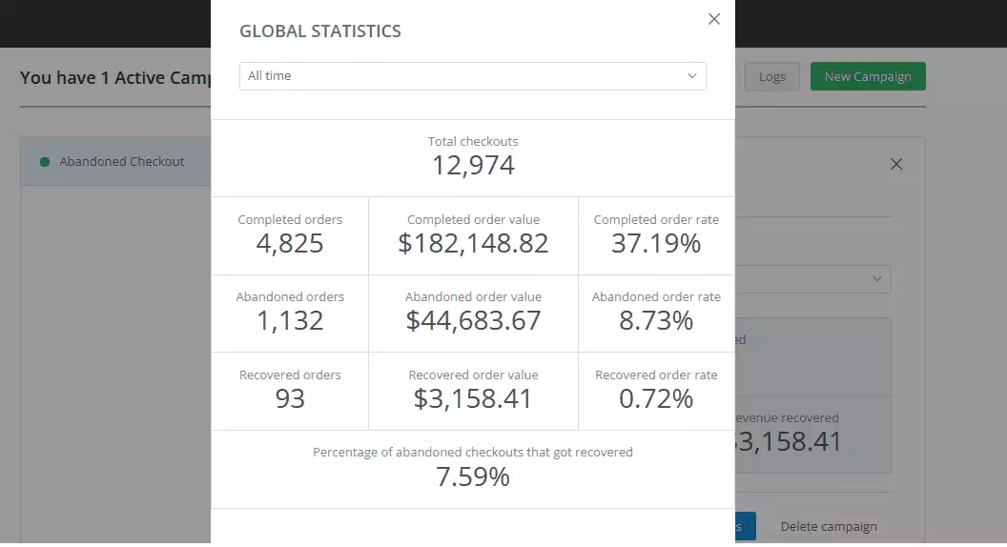Open the All time period dropdown
Screen dimensions: 1007x547
[472, 76]
